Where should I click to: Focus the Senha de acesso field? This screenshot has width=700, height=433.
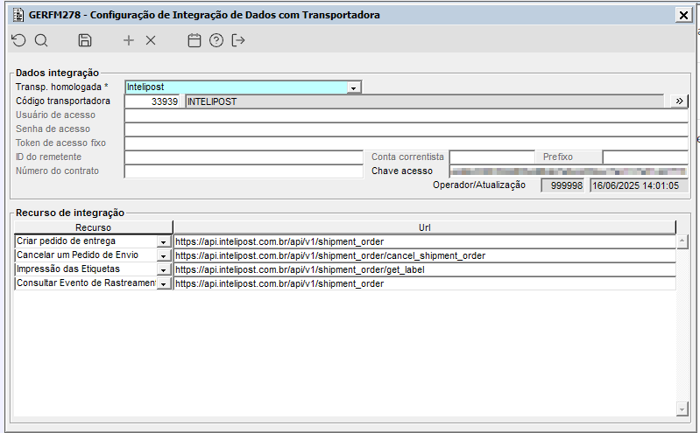407,129
